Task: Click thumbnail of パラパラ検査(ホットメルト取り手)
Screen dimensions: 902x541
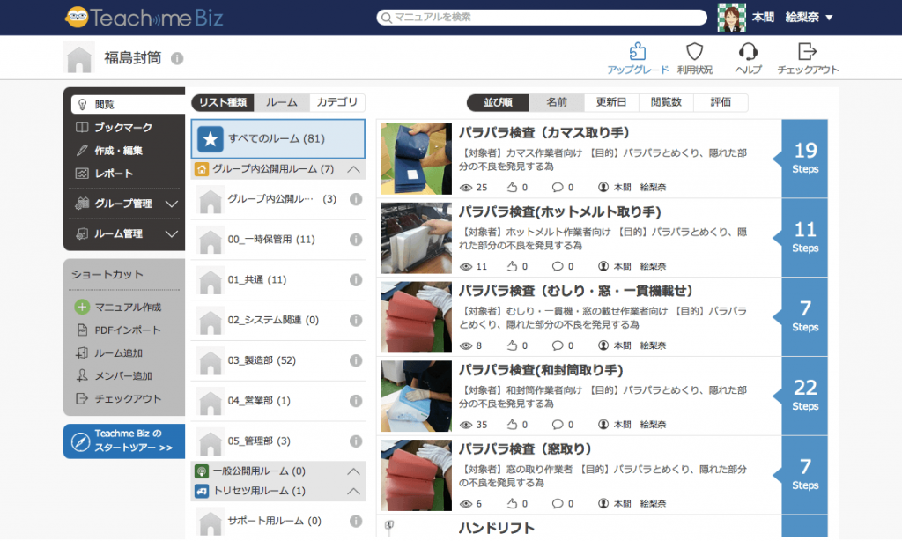Action: pos(416,238)
